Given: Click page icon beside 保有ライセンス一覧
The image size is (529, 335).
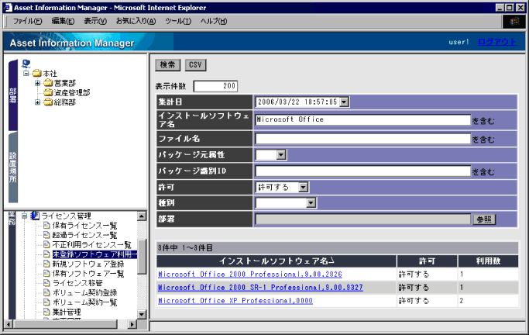Looking at the screenshot, I should point(46,225).
